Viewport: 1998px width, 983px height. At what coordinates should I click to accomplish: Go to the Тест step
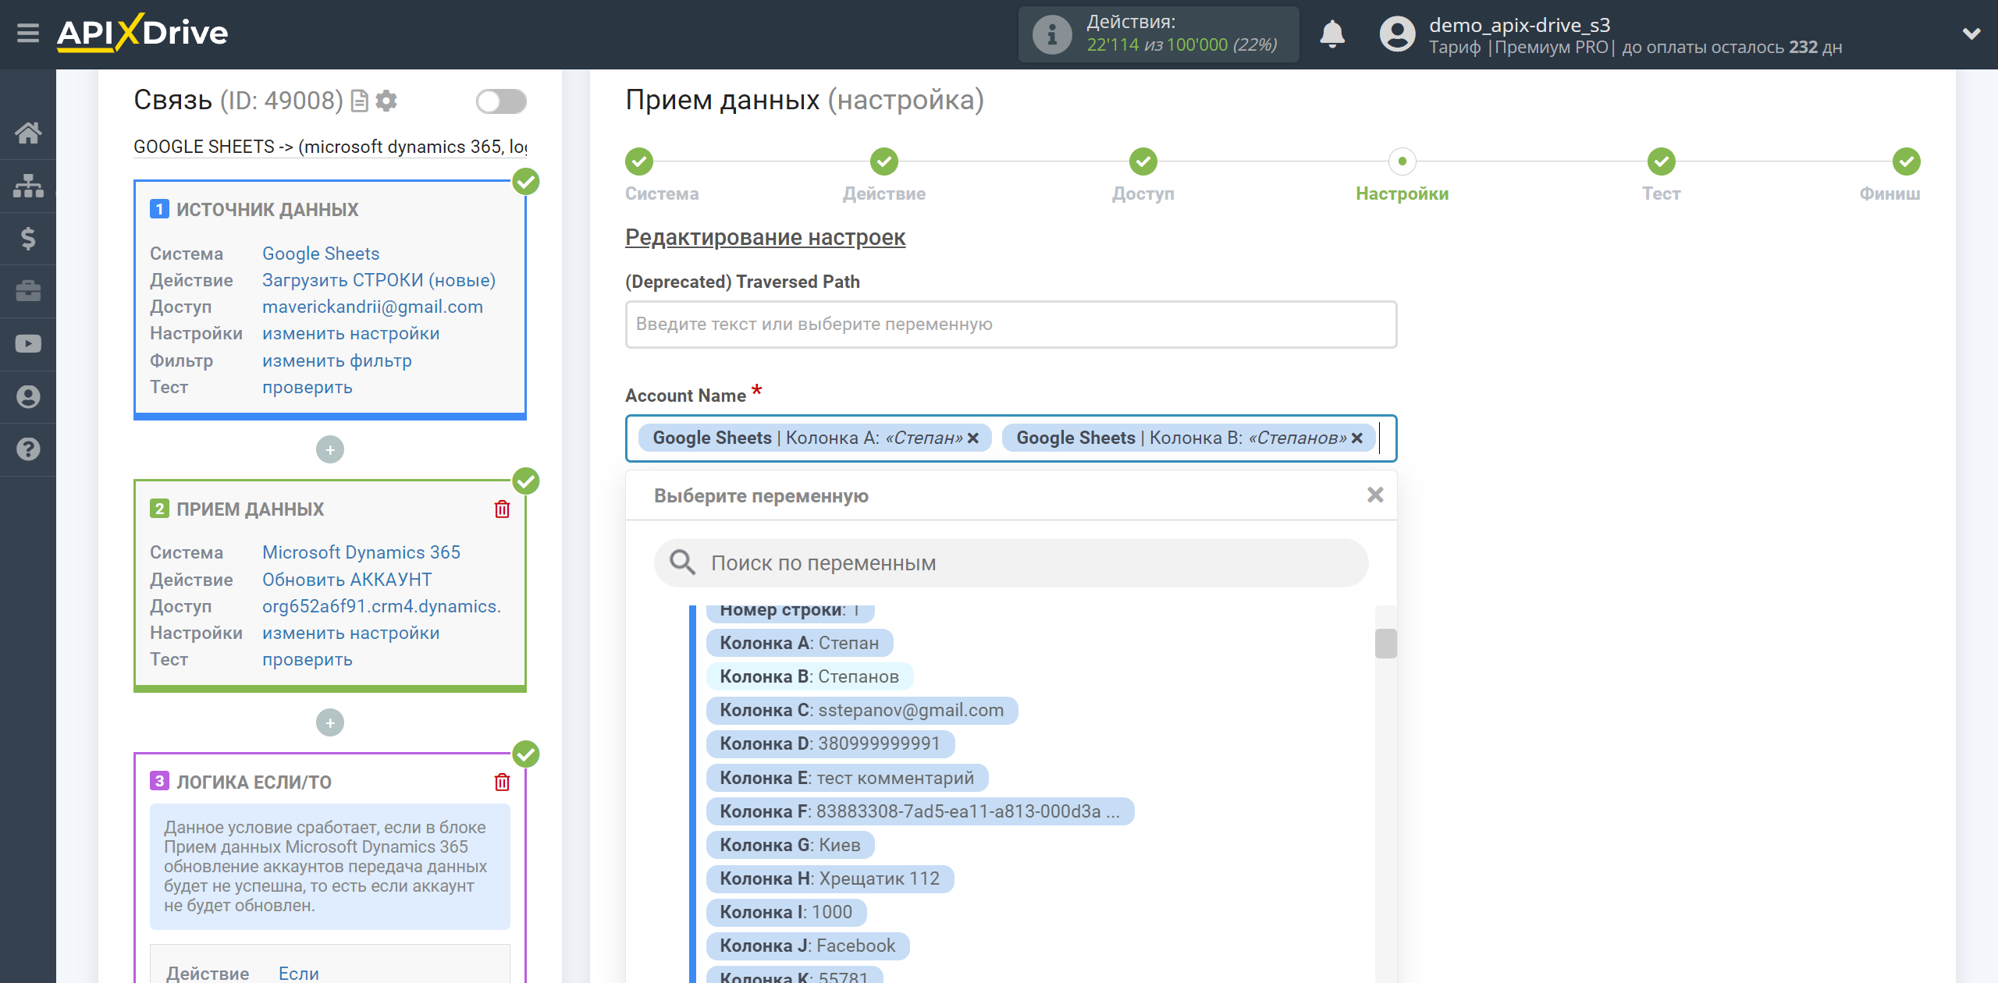(x=1662, y=161)
